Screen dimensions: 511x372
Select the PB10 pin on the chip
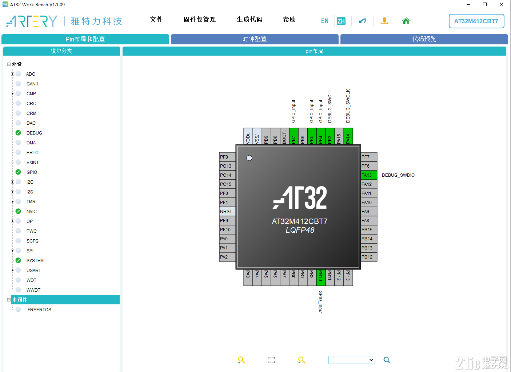coord(321,278)
